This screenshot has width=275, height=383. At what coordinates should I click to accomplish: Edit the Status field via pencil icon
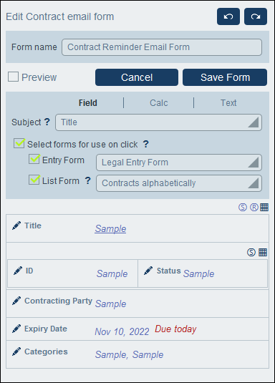point(148,271)
